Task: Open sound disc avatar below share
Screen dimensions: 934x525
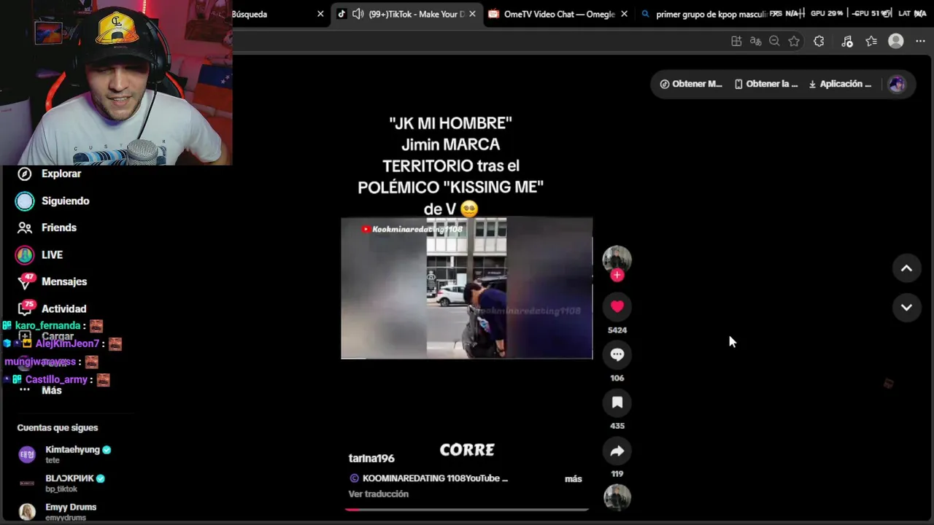Action: 617,497
